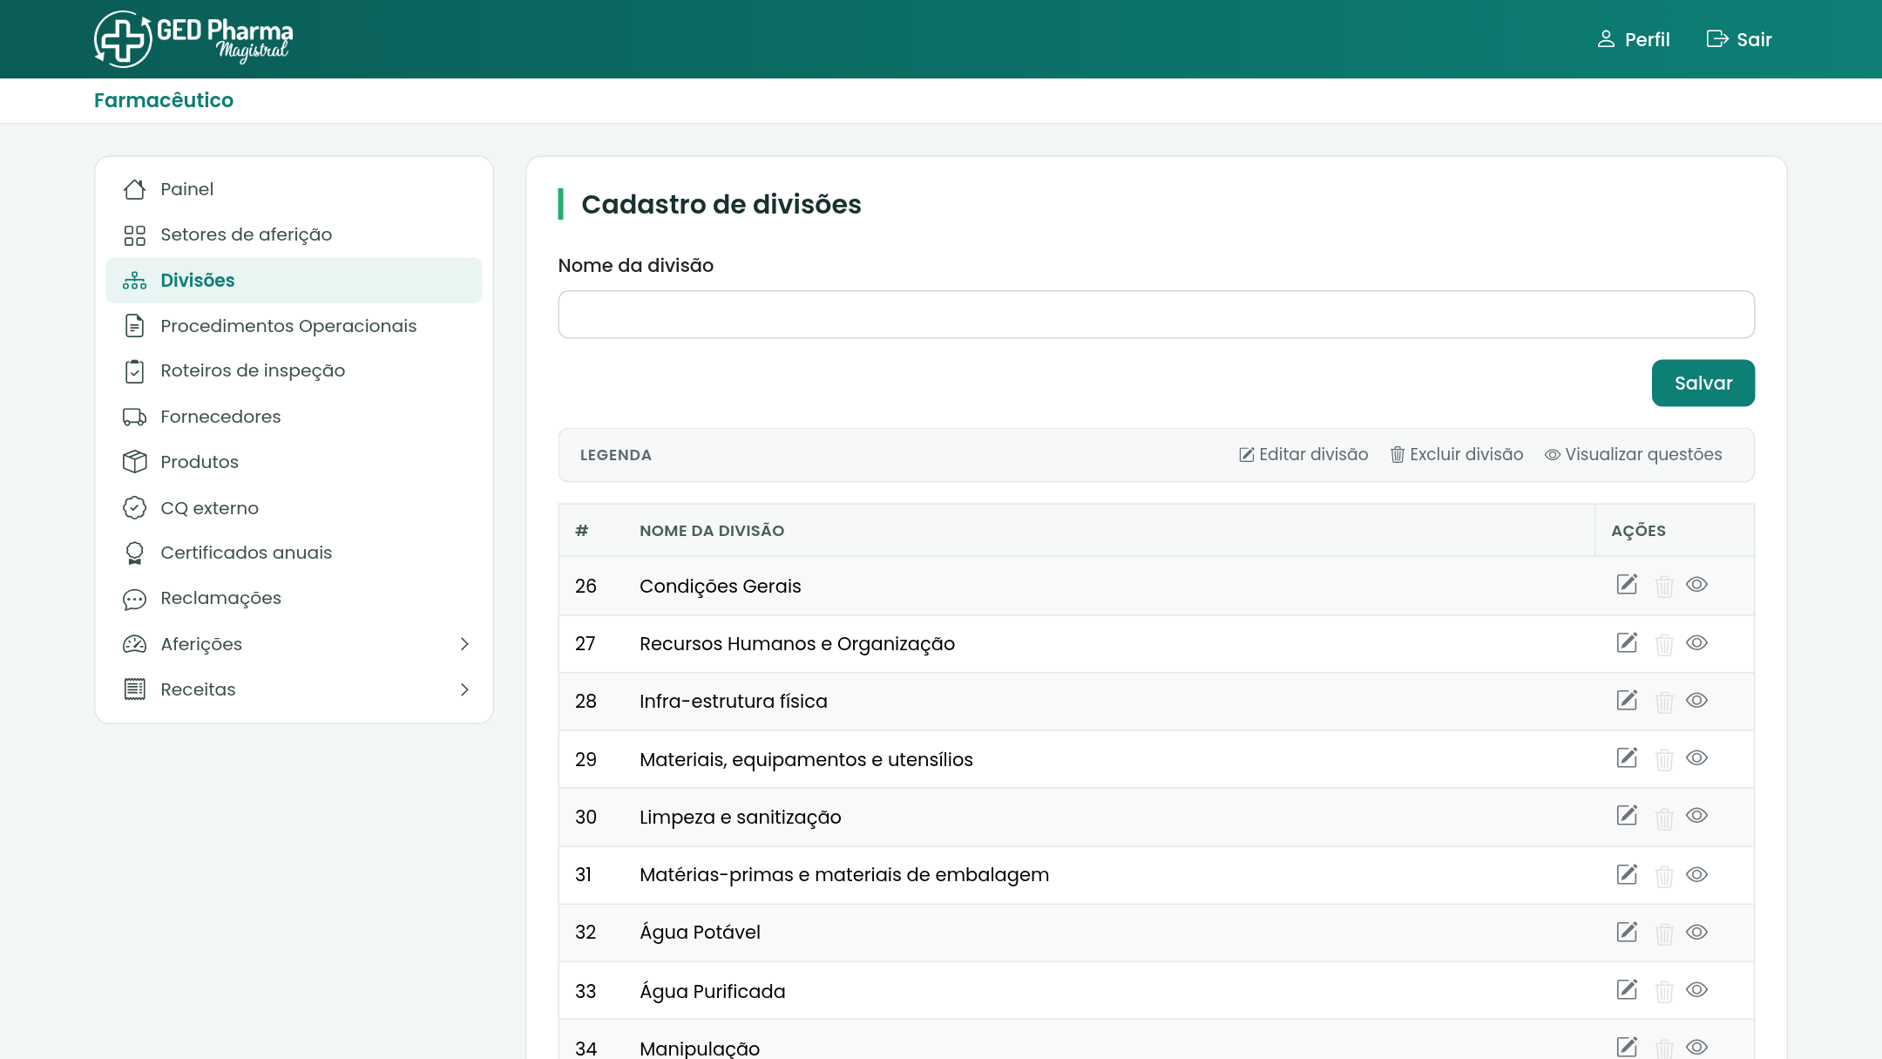The height and width of the screenshot is (1059, 1882).
Task: Expand the Aferições submenu chevron
Action: pyautogui.click(x=464, y=644)
